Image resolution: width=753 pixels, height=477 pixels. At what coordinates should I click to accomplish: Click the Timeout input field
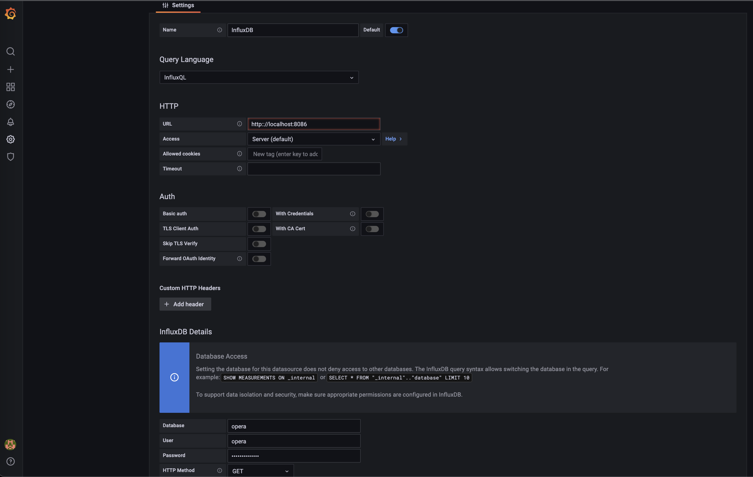tap(314, 169)
